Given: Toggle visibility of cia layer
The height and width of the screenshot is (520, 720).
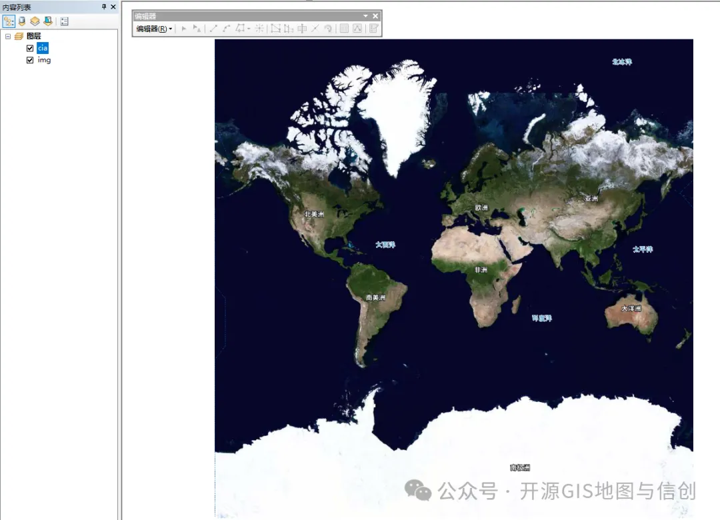Looking at the screenshot, I should (30, 48).
